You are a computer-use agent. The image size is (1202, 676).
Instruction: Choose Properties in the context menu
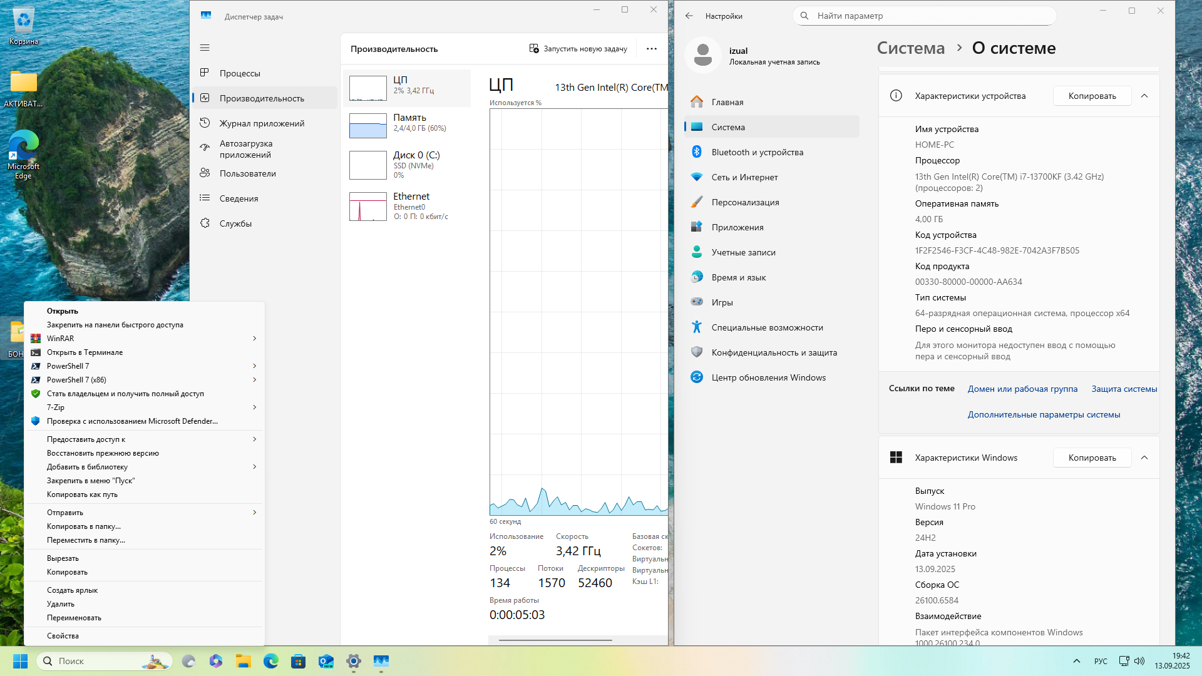click(x=63, y=636)
